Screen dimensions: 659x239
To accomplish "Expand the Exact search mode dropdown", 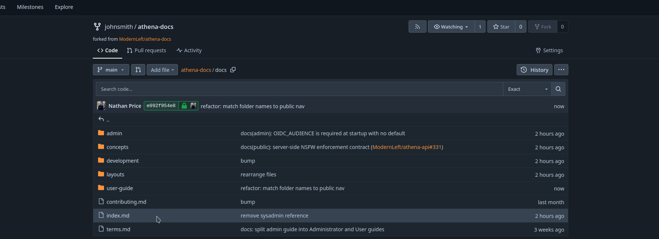I will pyautogui.click(x=527, y=89).
